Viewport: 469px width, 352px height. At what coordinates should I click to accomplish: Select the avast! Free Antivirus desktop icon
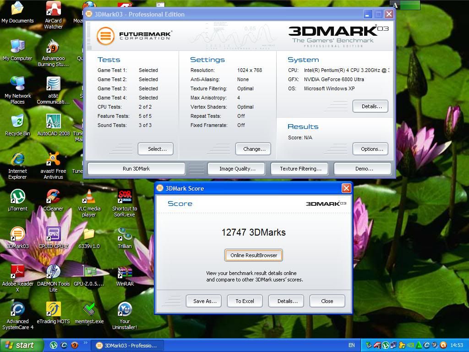click(53, 166)
